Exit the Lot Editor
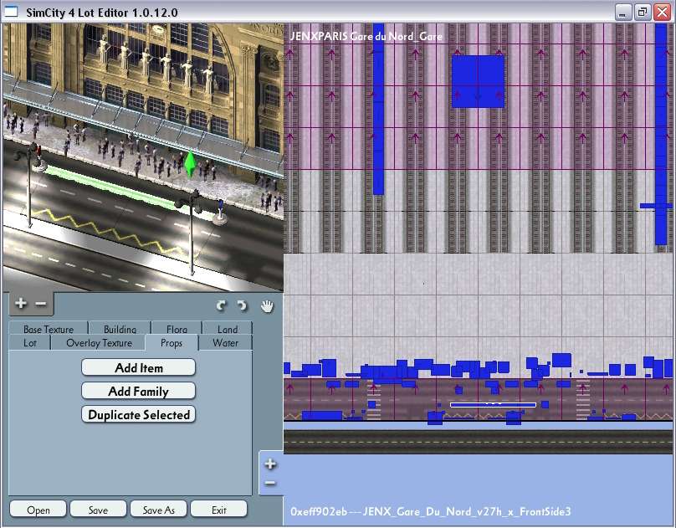 click(x=219, y=510)
